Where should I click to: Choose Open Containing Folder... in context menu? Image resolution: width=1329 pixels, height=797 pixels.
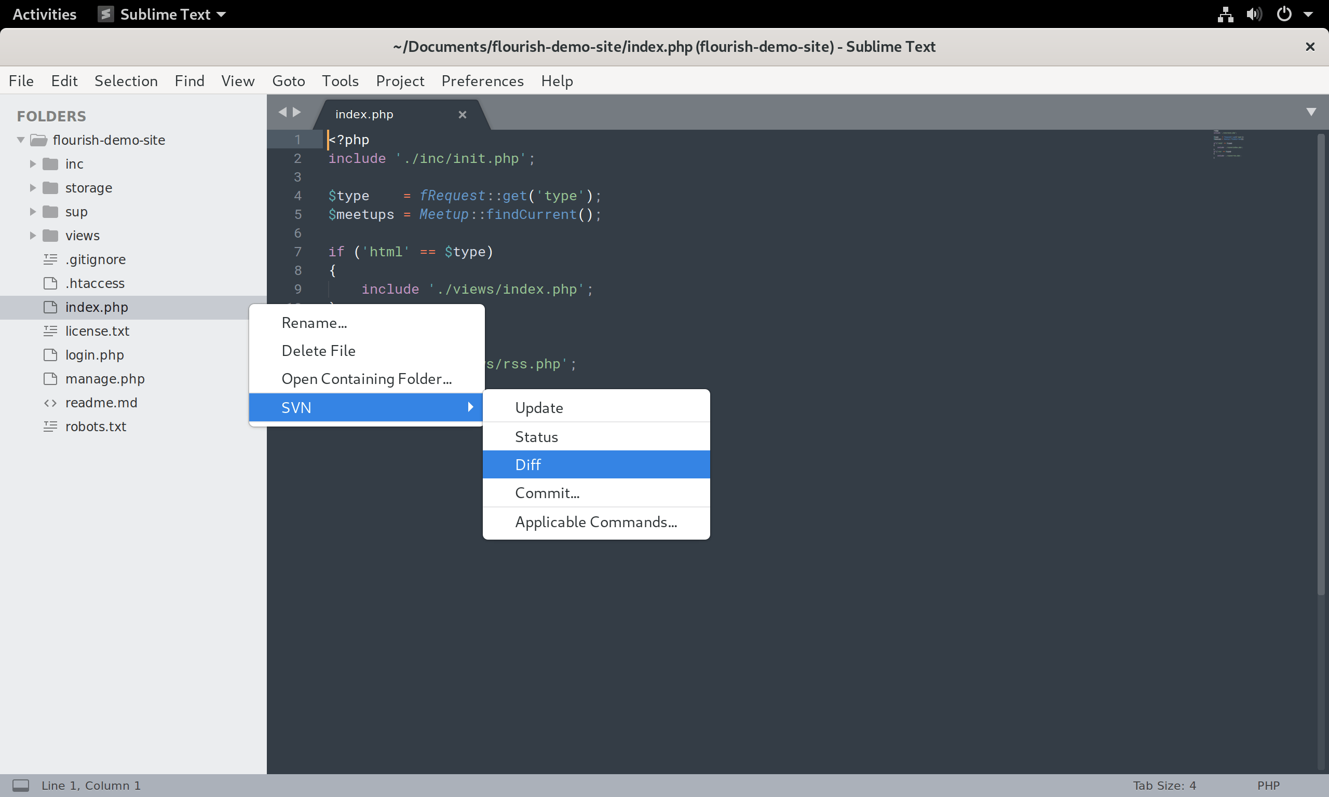pyautogui.click(x=367, y=379)
